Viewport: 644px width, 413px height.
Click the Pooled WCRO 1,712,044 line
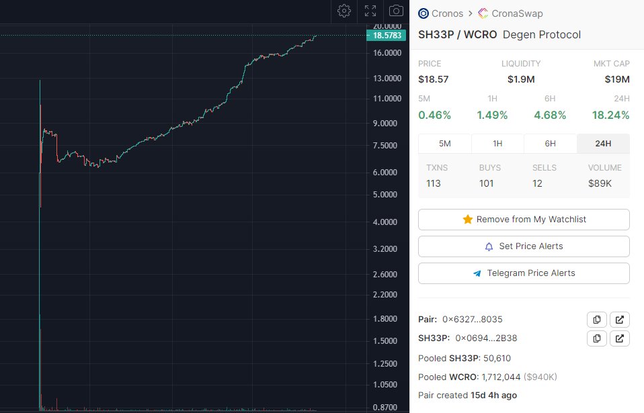click(x=487, y=377)
